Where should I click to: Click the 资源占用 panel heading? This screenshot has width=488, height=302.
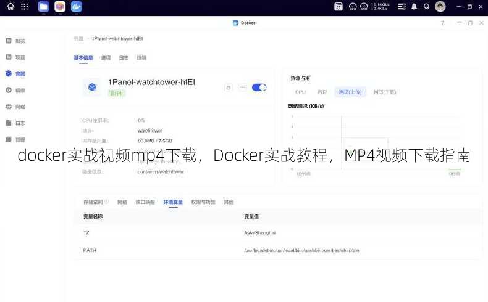tap(300, 78)
